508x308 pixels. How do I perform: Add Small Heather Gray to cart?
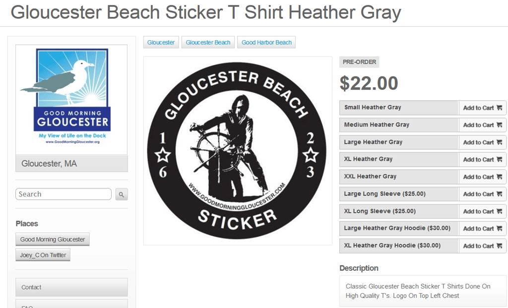pos(482,108)
